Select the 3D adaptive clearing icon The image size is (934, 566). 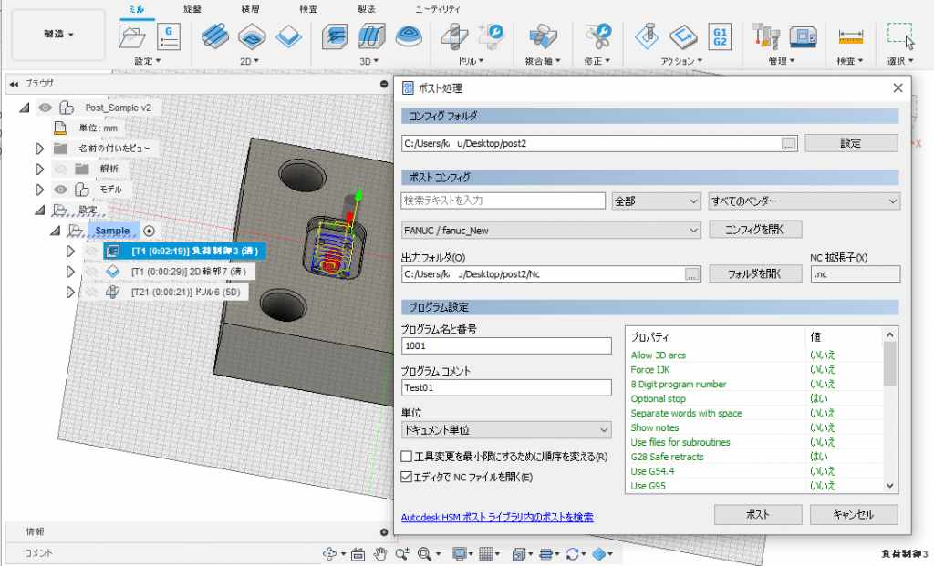(x=336, y=36)
